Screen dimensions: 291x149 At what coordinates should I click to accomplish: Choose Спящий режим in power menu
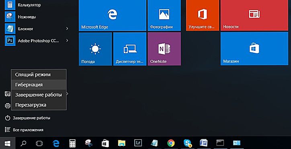(39, 74)
